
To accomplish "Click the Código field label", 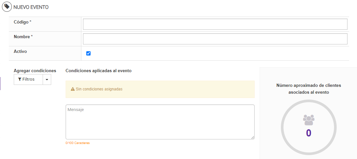I will tap(23, 22).
